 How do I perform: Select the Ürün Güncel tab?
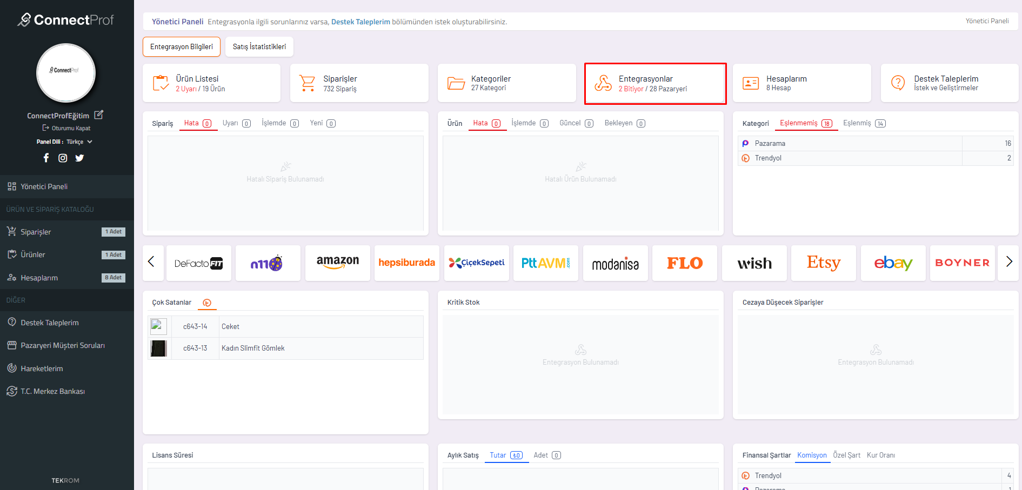click(576, 123)
